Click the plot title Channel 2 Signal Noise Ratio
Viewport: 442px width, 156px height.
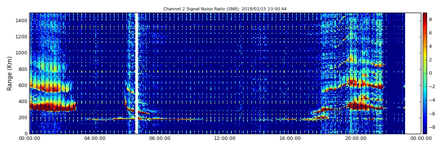point(225,9)
